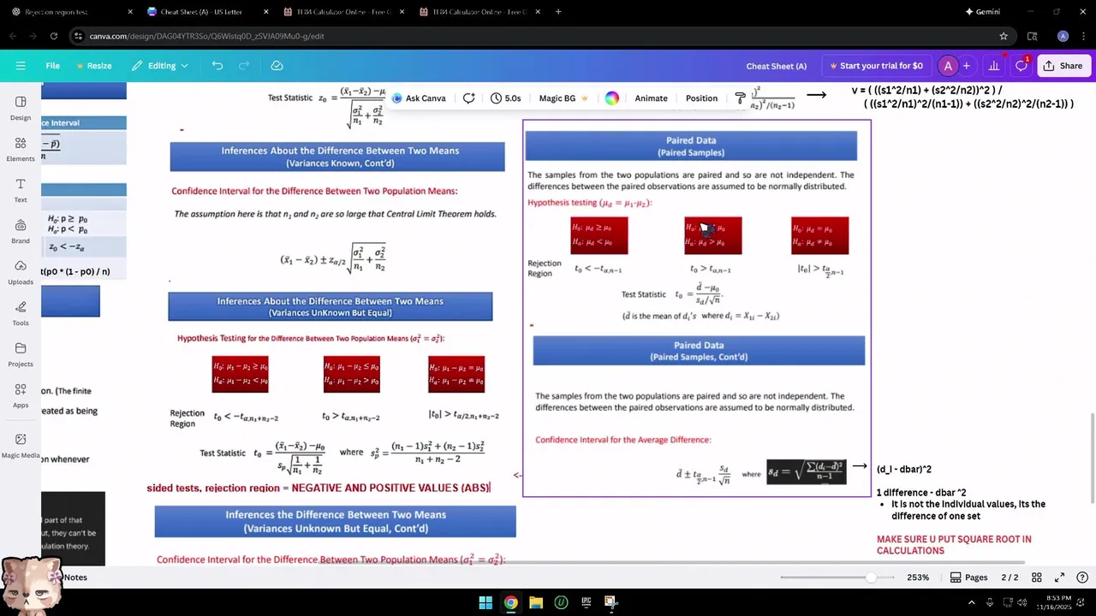
Task: Open the Canva hamburger main menu
Action: pyautogui.click(x=21, y=66)
